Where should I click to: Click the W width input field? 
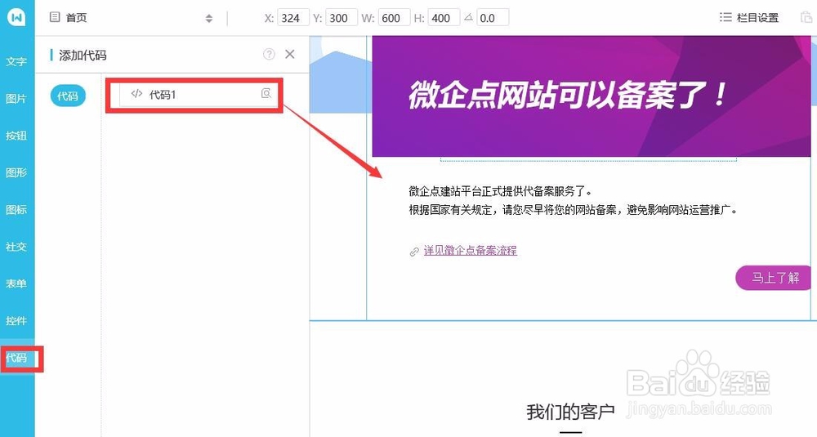point(394,18)
